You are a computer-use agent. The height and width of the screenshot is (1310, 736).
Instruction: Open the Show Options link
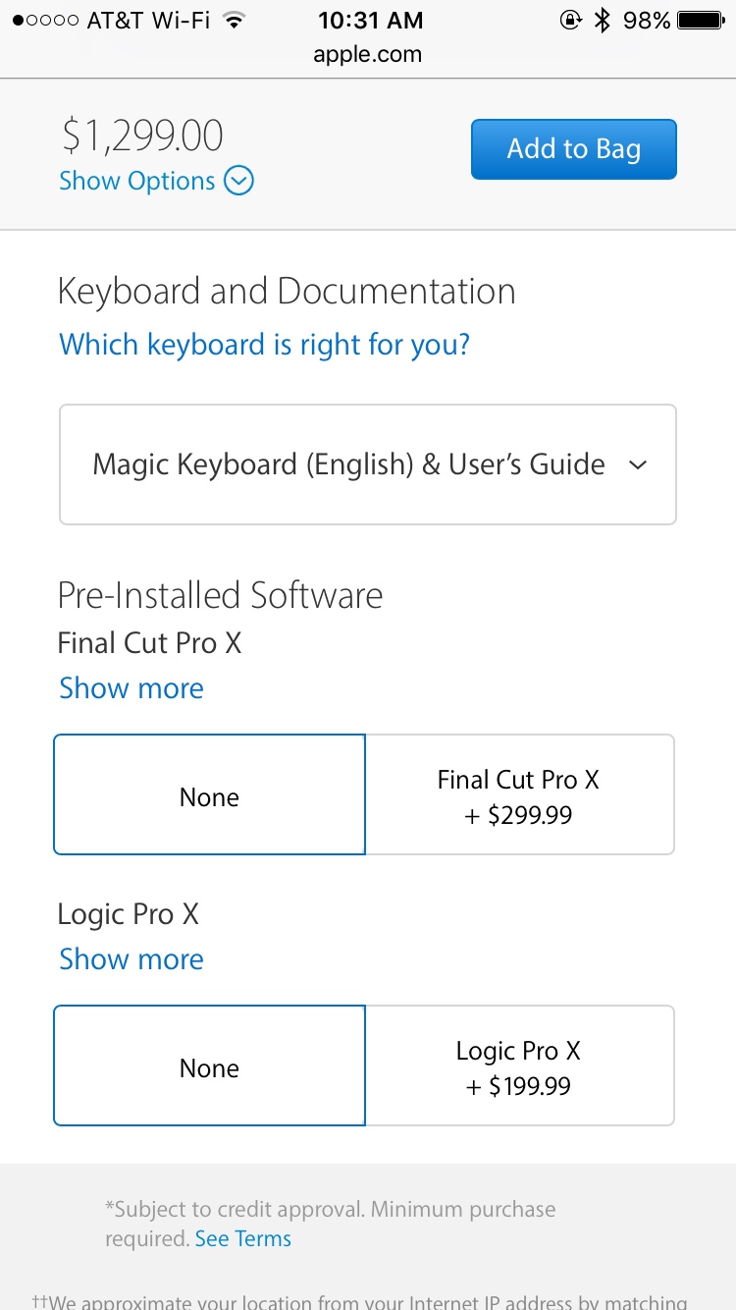point(136,181)
